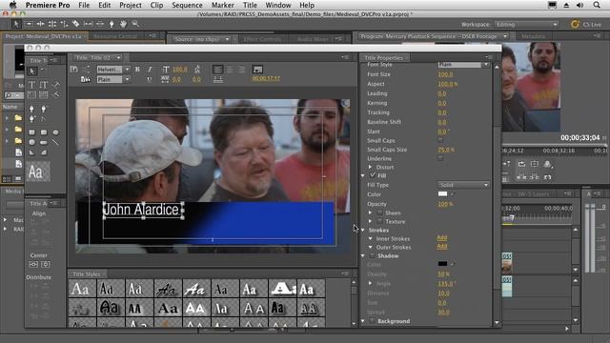Enable the Small Caps checkbox
Screen dimensions: 610x343
[x=440, y=140]
